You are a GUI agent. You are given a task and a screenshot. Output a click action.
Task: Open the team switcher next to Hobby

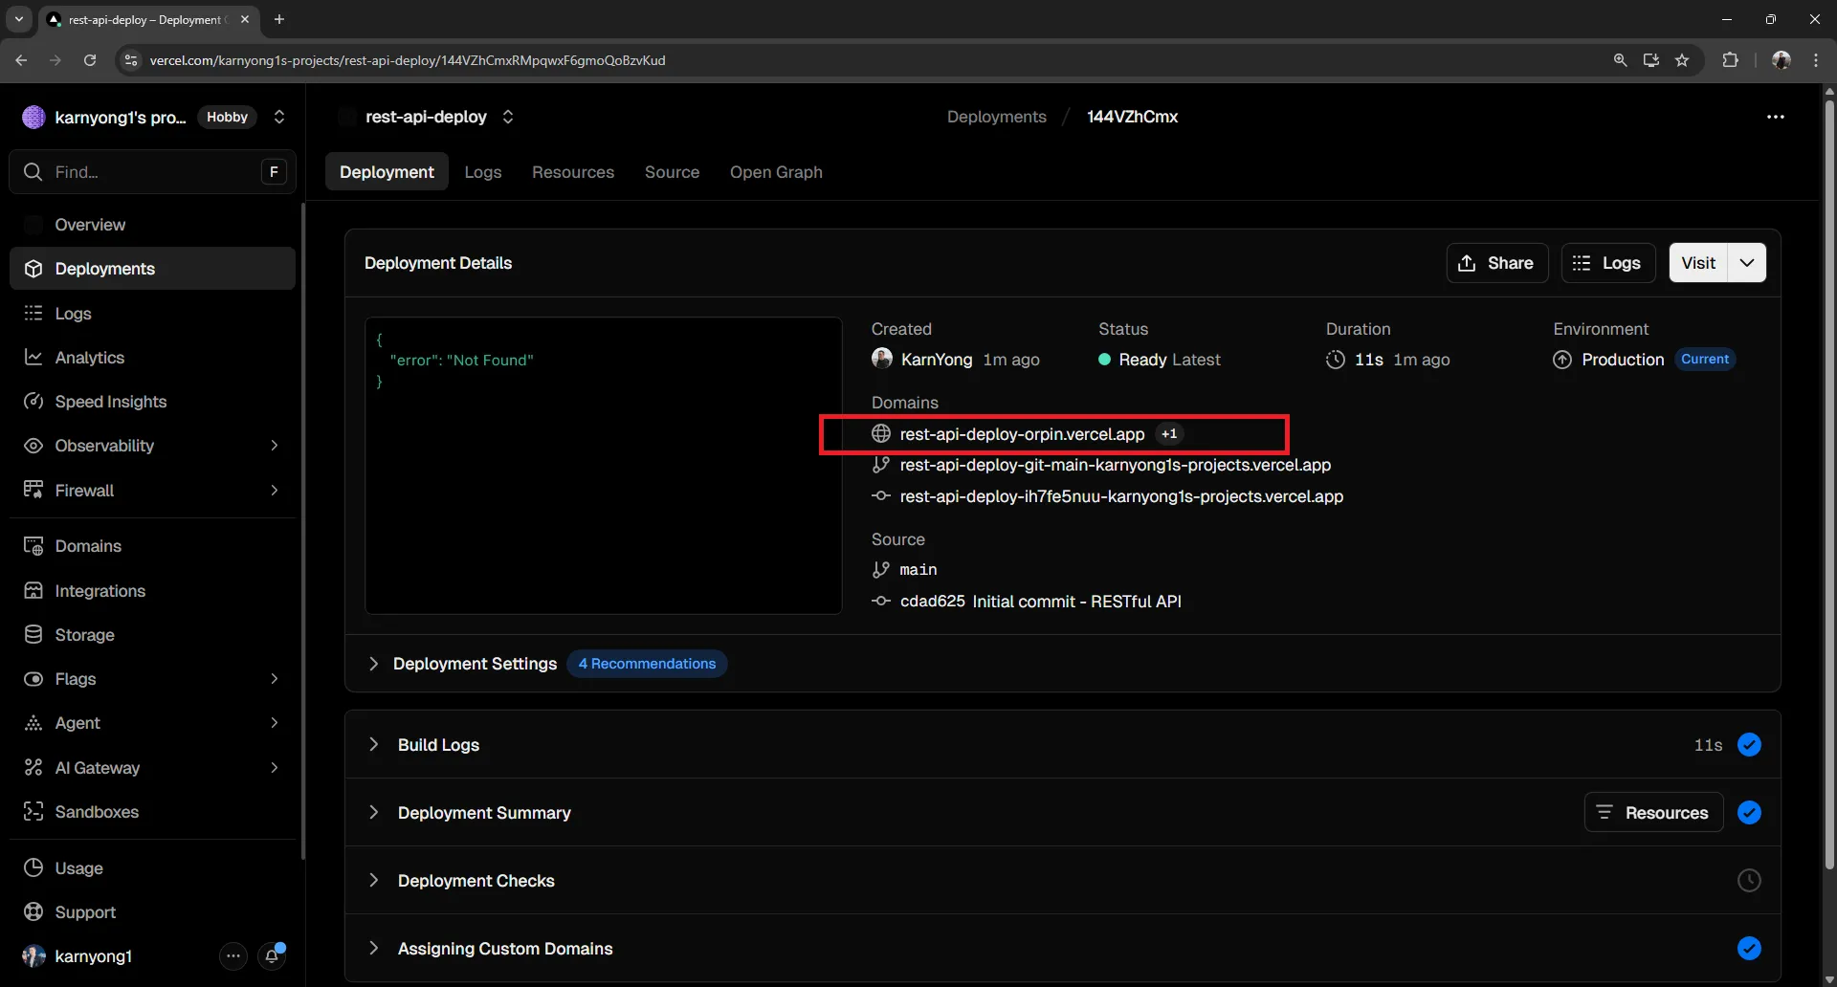[x=279, y=117]
